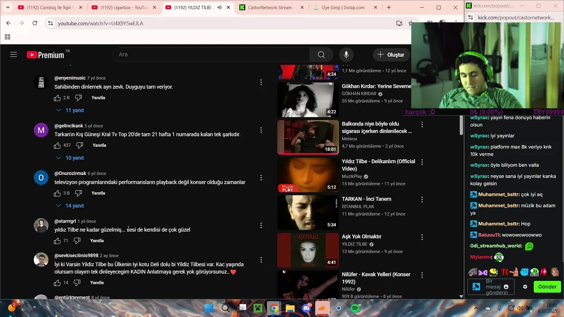564x317 pixels.
Task: Focus the YouTube Ara search field
Action: [211, 55]
